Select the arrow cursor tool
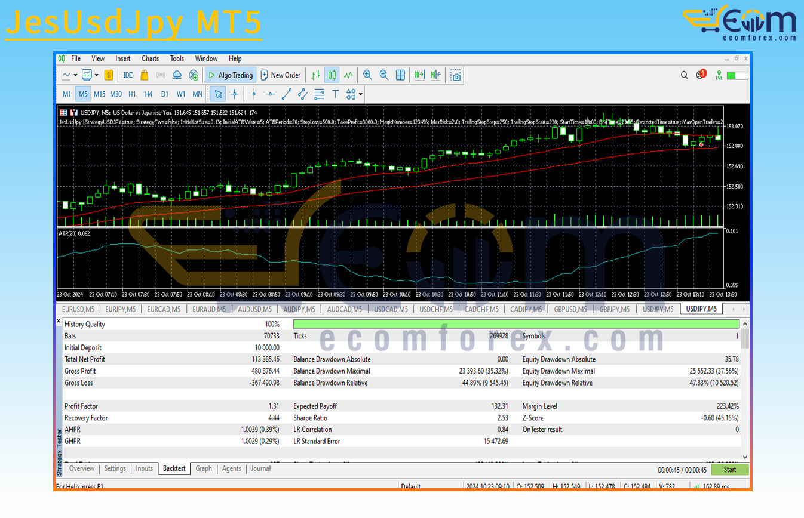 click(x=218, y=94)
